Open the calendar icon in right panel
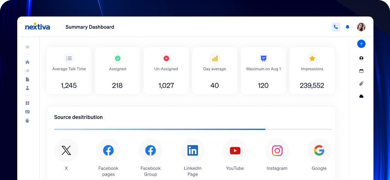Image resolution: width=390 pixels, height=180 pixels. [361, 71]
